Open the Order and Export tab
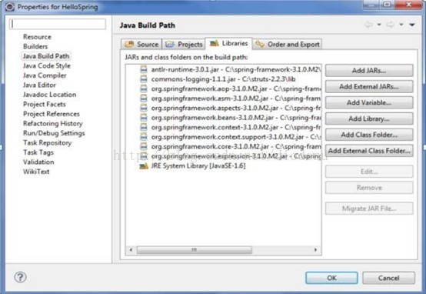Image resolution: width=426 pixels, height=294 pixels. tap(288, 44)
